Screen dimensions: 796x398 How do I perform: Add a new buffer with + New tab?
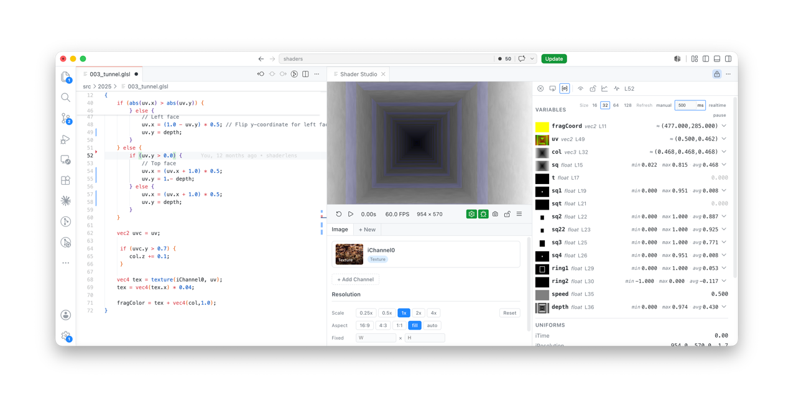367,229
